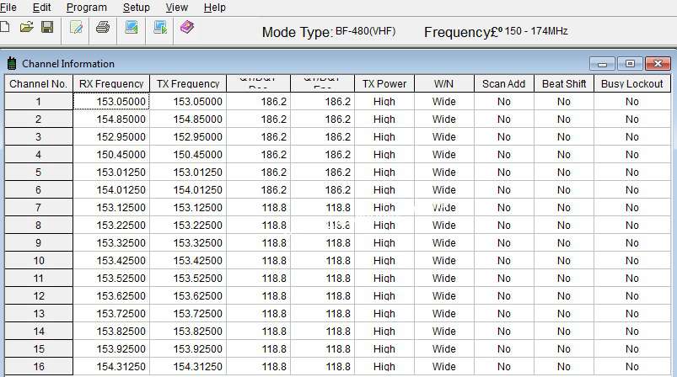This screenshot has height=377, width=677.
Task: Select the Channel No. column header
Action: pos(39,83)
